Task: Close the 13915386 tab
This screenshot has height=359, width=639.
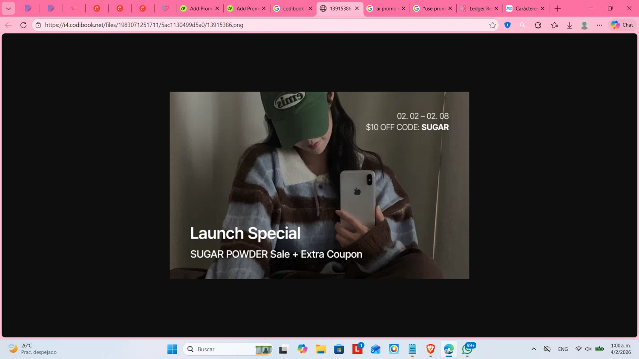Action: tap(357, 9)
